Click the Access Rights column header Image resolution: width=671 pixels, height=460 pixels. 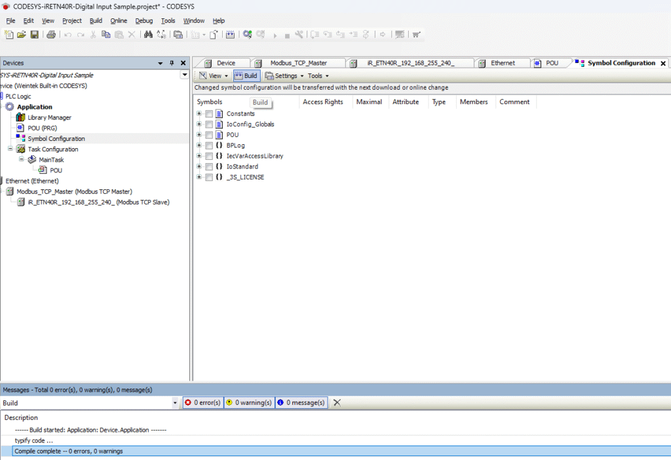pos(323,102)
